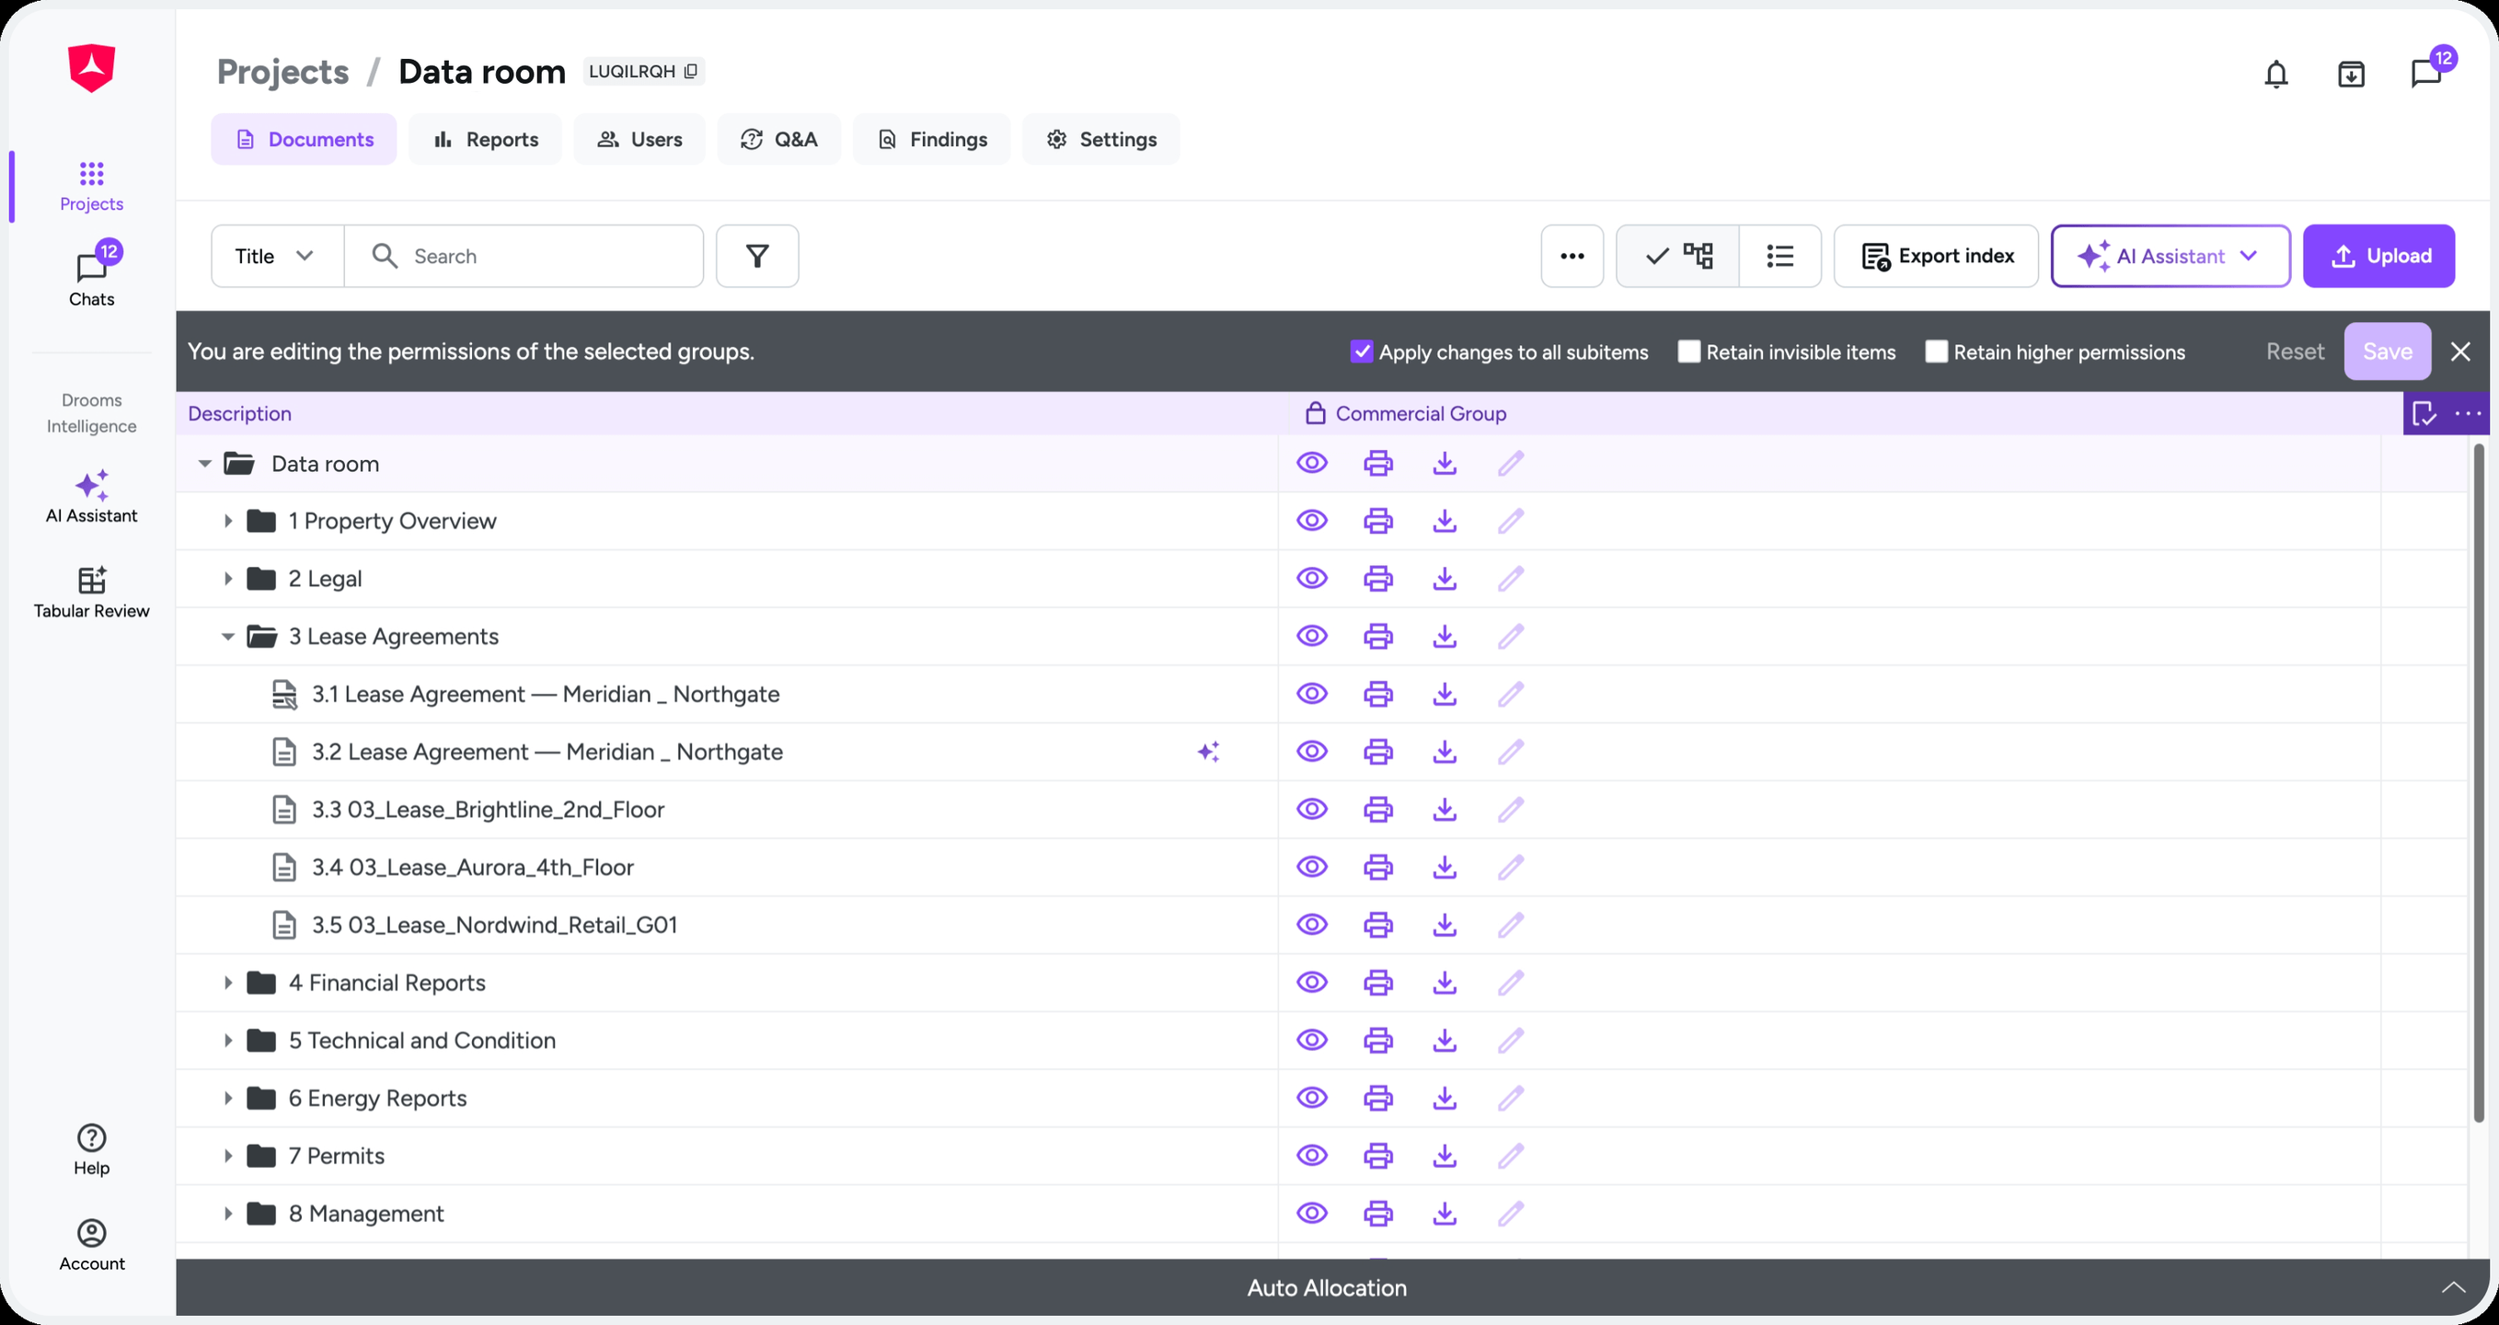This screenshot has height=1325, width=2499.
Task: Expand the 2 Legal folder
Action: (x=228, y=579)
